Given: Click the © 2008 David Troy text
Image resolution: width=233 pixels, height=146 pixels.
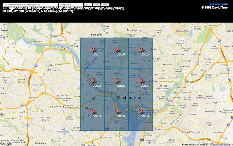Looking at the screenshot, I should (x=215, y=7).
